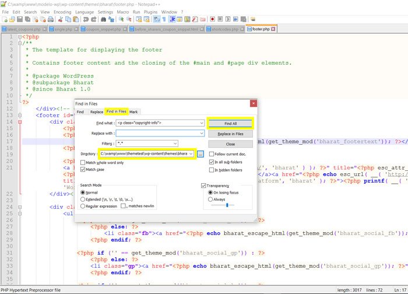Uncheck the Match case checkbox
408x294 pixels.
(x=83, y=170)
